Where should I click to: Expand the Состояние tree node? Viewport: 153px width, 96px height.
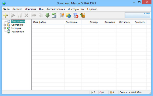point(5,25)
